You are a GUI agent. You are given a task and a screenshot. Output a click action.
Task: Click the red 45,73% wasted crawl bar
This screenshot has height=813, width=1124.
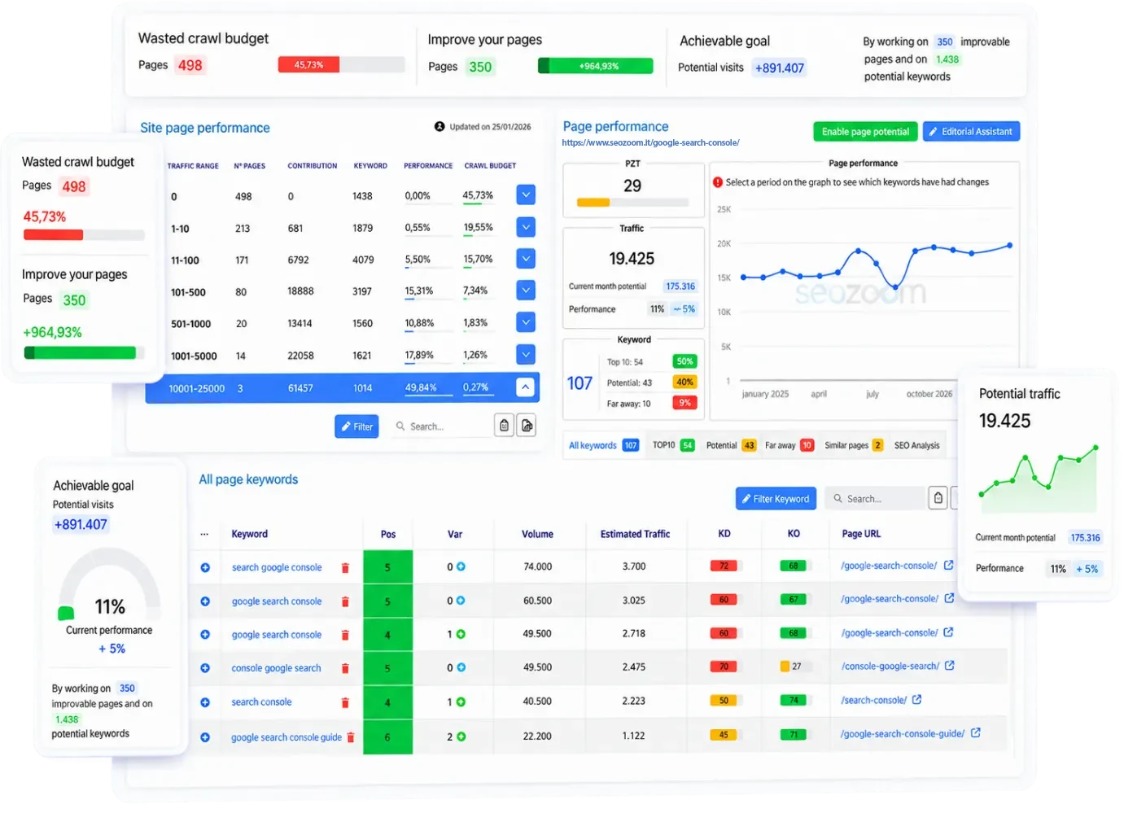pyautogui.click(x=308, y=65)
